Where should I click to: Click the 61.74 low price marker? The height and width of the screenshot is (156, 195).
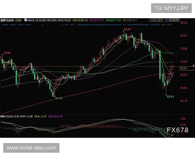point(58,98)
